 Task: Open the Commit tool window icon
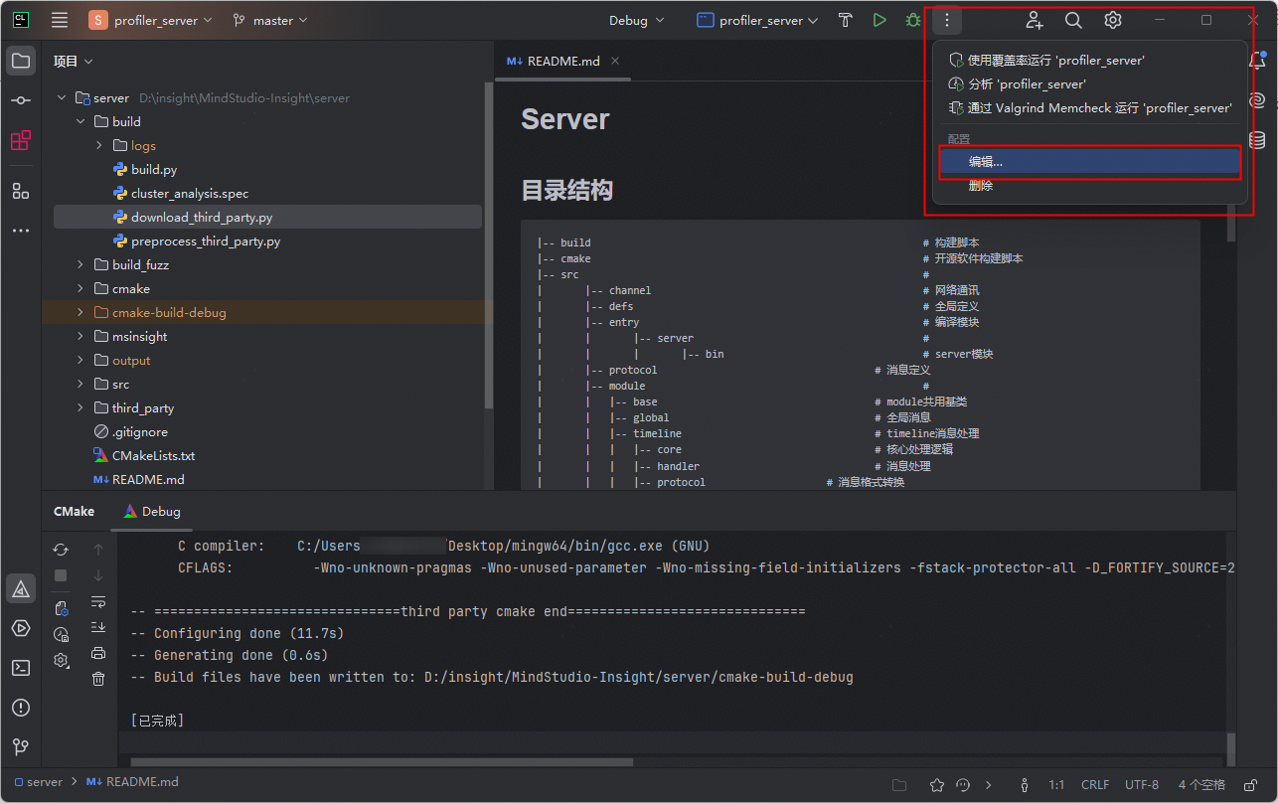pos(21,100)
